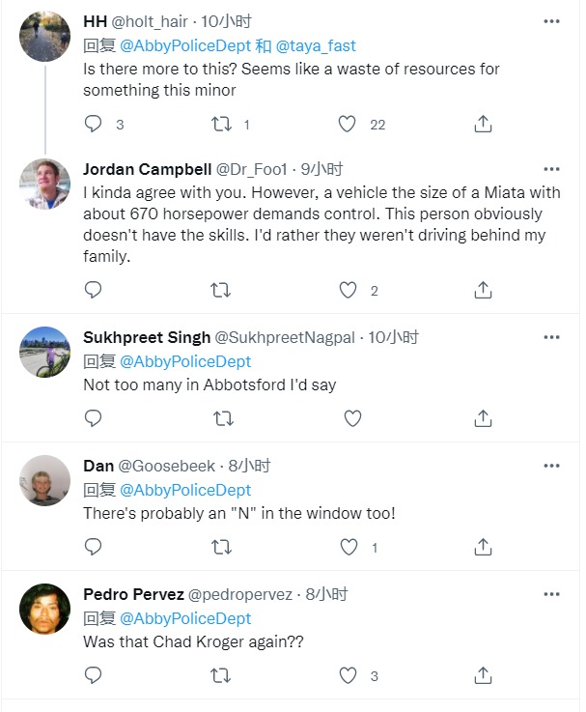
Task: Share HH's tweet
Action: click(x=484, y=124)
